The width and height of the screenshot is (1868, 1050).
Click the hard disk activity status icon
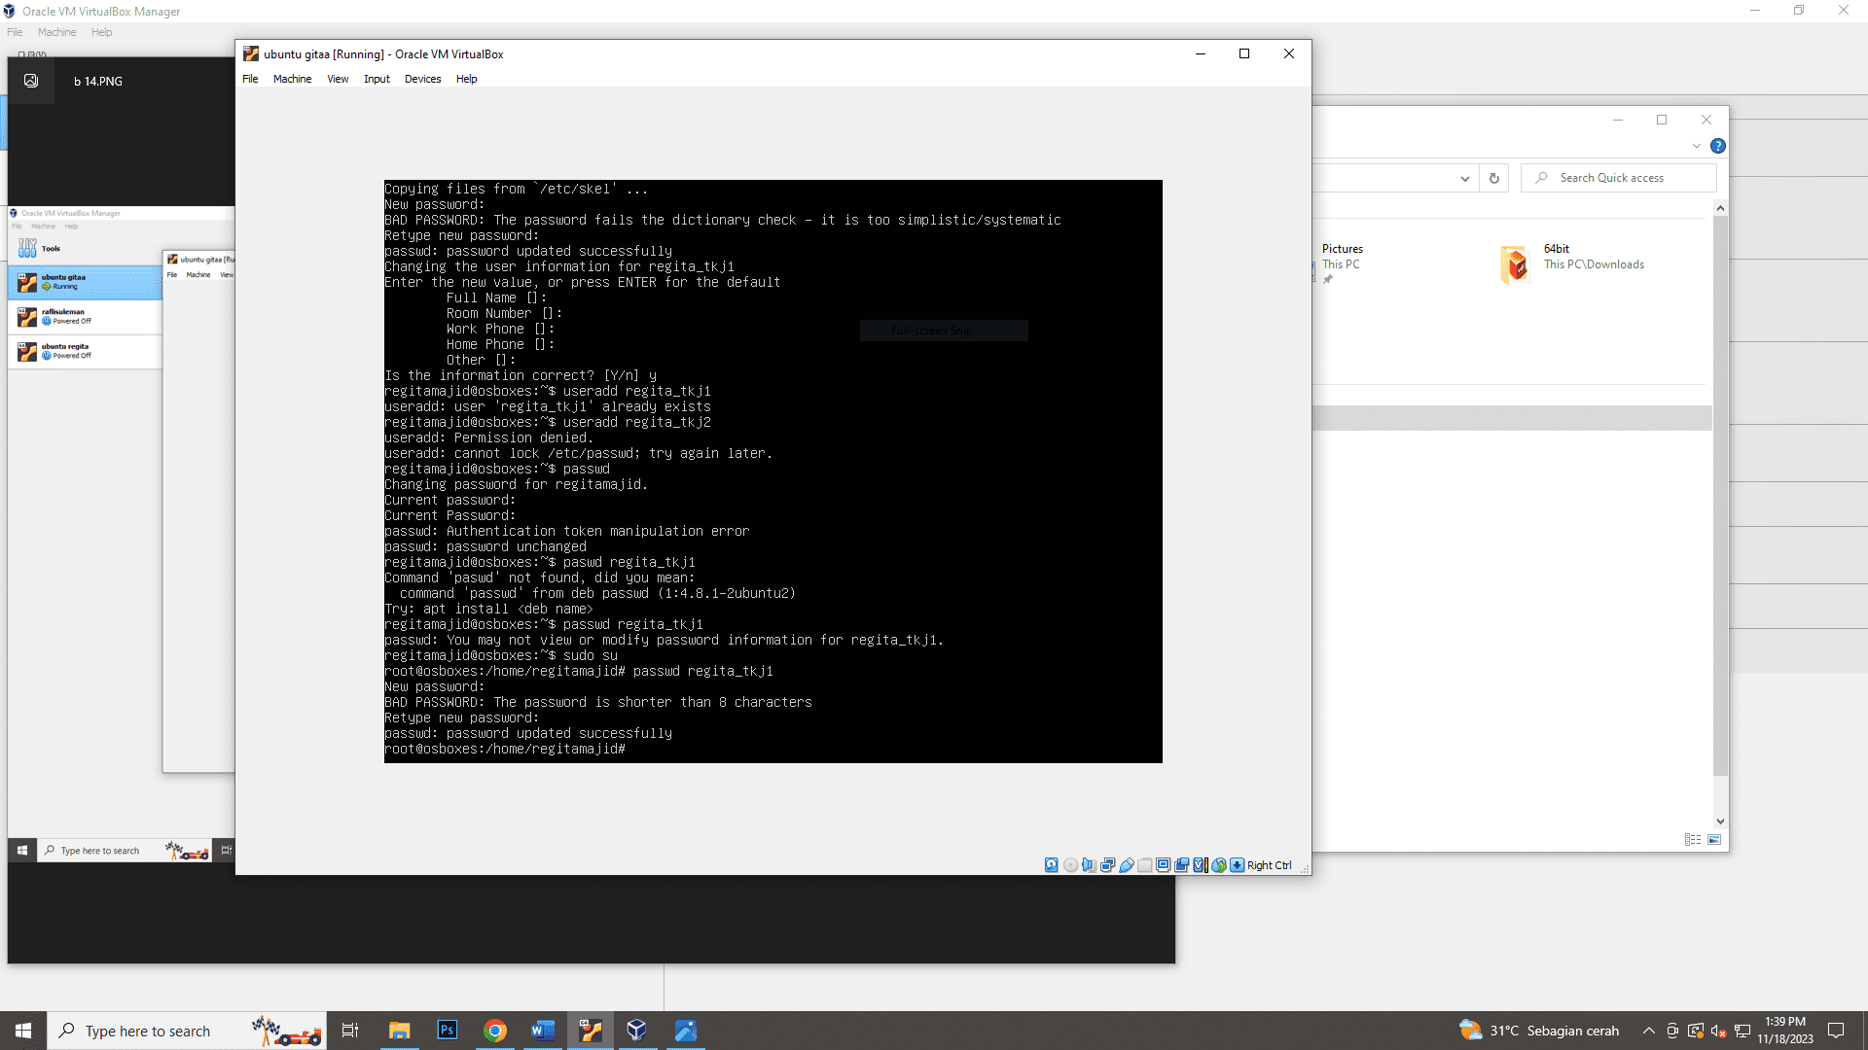pyautogui.click(x=1051, y=865)
